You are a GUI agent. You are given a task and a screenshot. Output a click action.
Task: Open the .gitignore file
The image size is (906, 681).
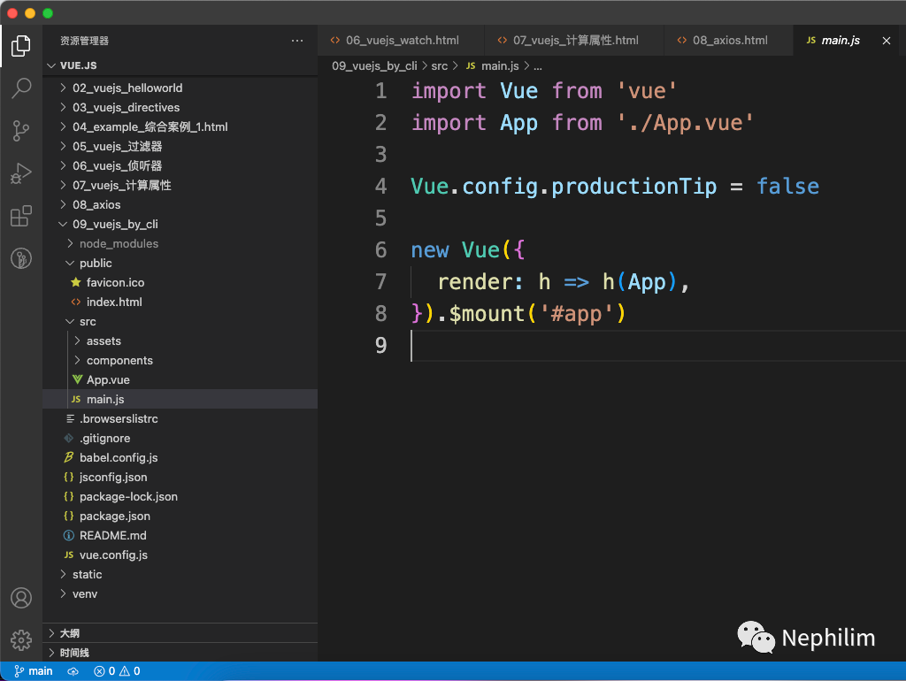click(x=180, y=438)
